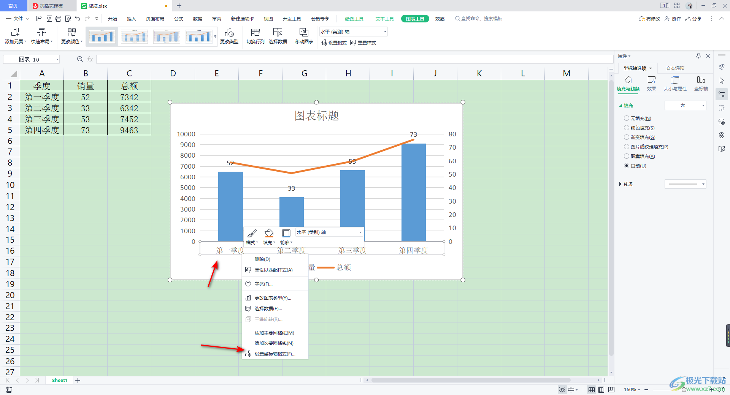Click Reset Style (重置样式) ribbon button

(x=363, y=43)
